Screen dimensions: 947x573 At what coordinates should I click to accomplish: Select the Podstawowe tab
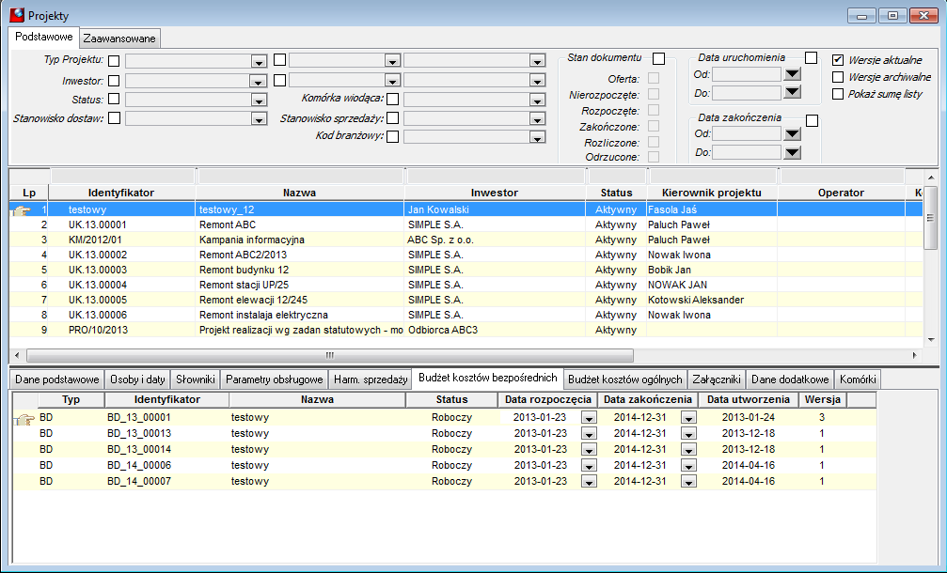[x=43, y=37]
